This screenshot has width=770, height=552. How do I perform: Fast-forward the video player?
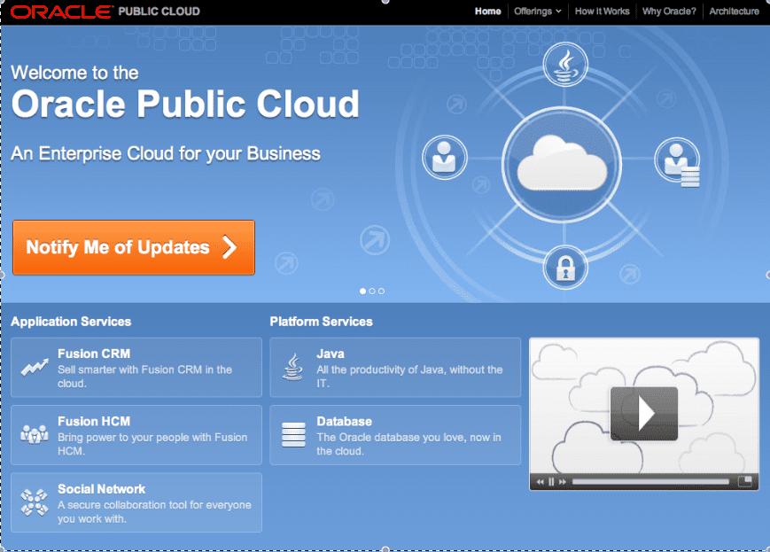point(563,482)
